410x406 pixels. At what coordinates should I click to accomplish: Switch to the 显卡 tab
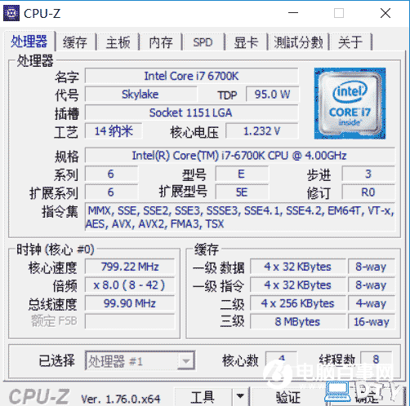coord(246,42)
